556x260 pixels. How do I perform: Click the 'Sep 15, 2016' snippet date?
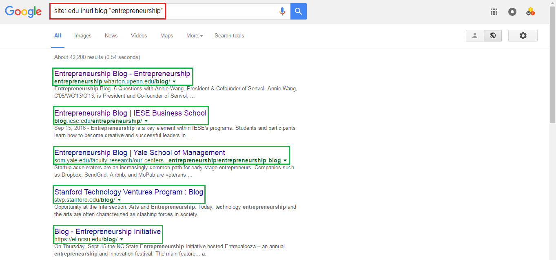tap(71, 128)
